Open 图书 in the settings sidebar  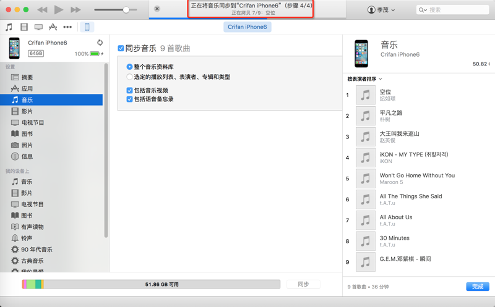pos(51,134)
